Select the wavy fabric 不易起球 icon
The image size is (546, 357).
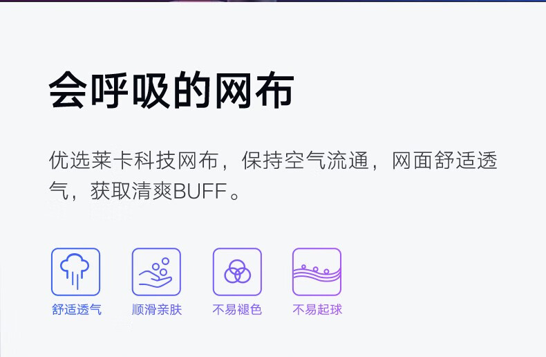coord(317,272)
